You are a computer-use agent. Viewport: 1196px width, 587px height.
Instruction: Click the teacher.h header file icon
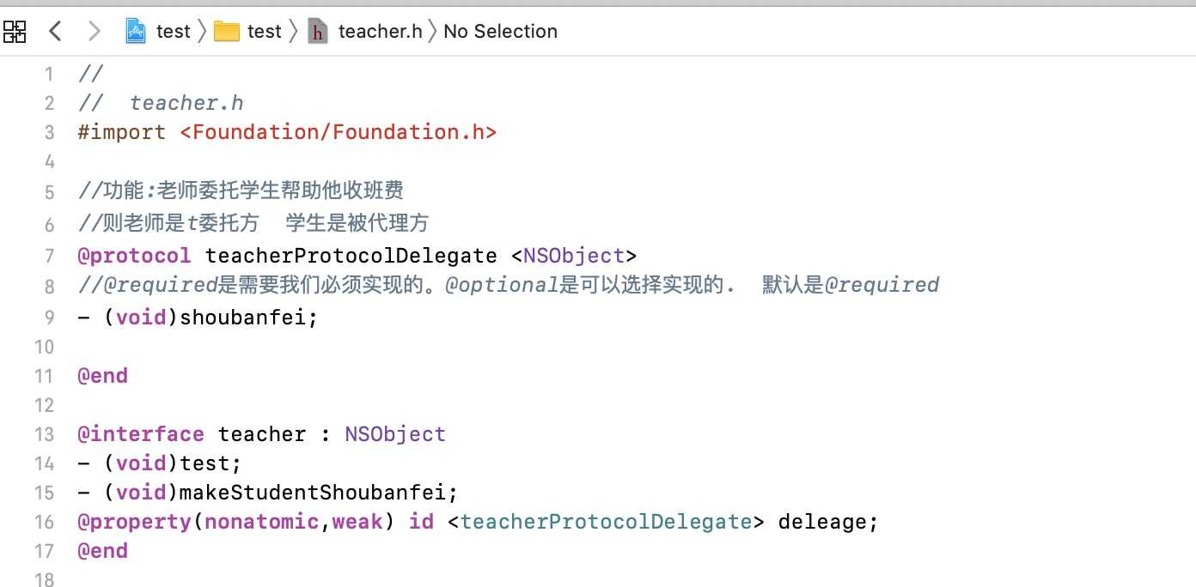[x=319, y=32]
